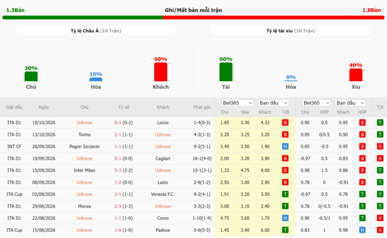Click the 5-3 score in Inter Milan row
The height and width of the screenshot is (238, 387).
[x=118, y=170]
